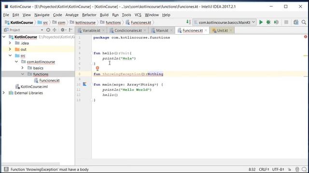Change CRLF line separator
The image size is (309, 173).
(x=264, y=169)
